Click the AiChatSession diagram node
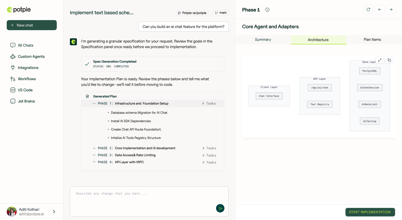The width and height of the screenshot is (402, 220). [x=370, y=87]
